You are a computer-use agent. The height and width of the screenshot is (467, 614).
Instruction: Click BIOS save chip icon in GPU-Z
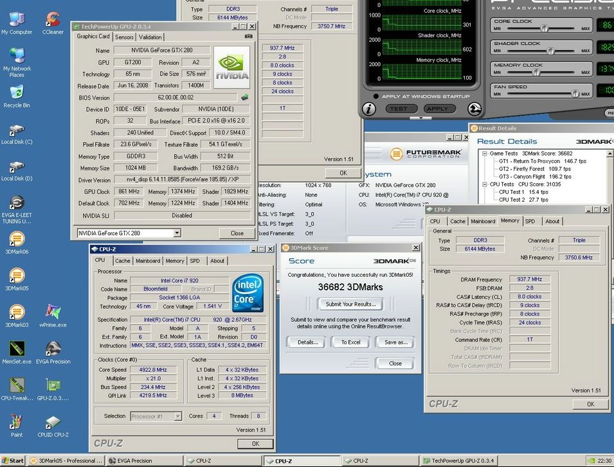(x=245, y=97)
